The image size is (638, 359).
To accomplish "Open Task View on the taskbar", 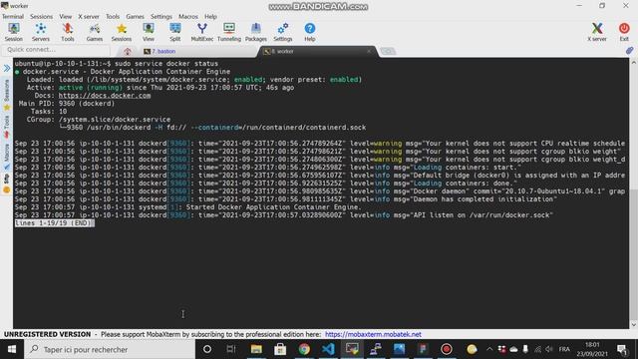I will [x=231, y=349].
